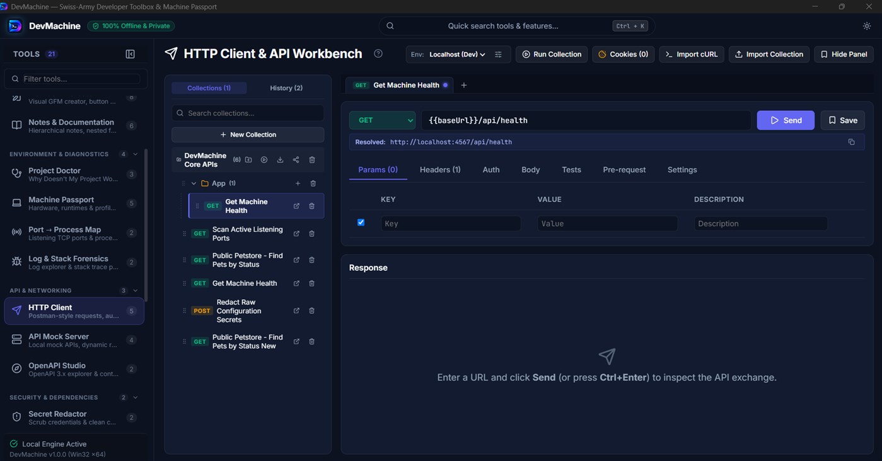Switch to the Body tab
This screenshot has height=461, width=882.
point(530,169)
